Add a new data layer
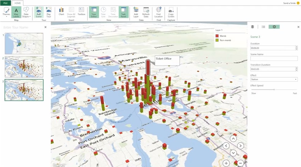The width and height of the screenshot is (301, 167). (136, 12)
